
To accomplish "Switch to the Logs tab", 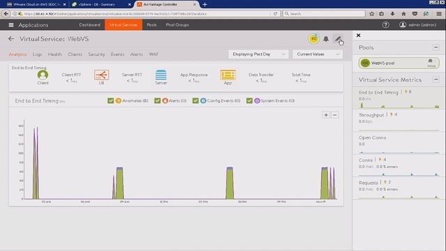I will tap(37, 54).
